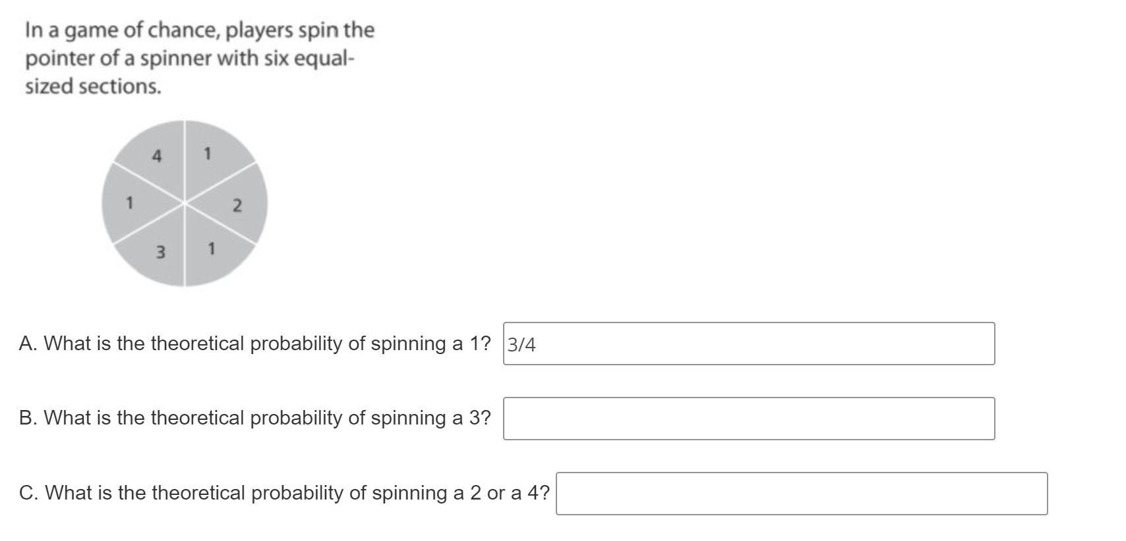Image resolution: width=1126 pixels, height=541 pixels.
Task: Click the 'A.' question label
Action: pyautogui.click(x=28, y=344)
